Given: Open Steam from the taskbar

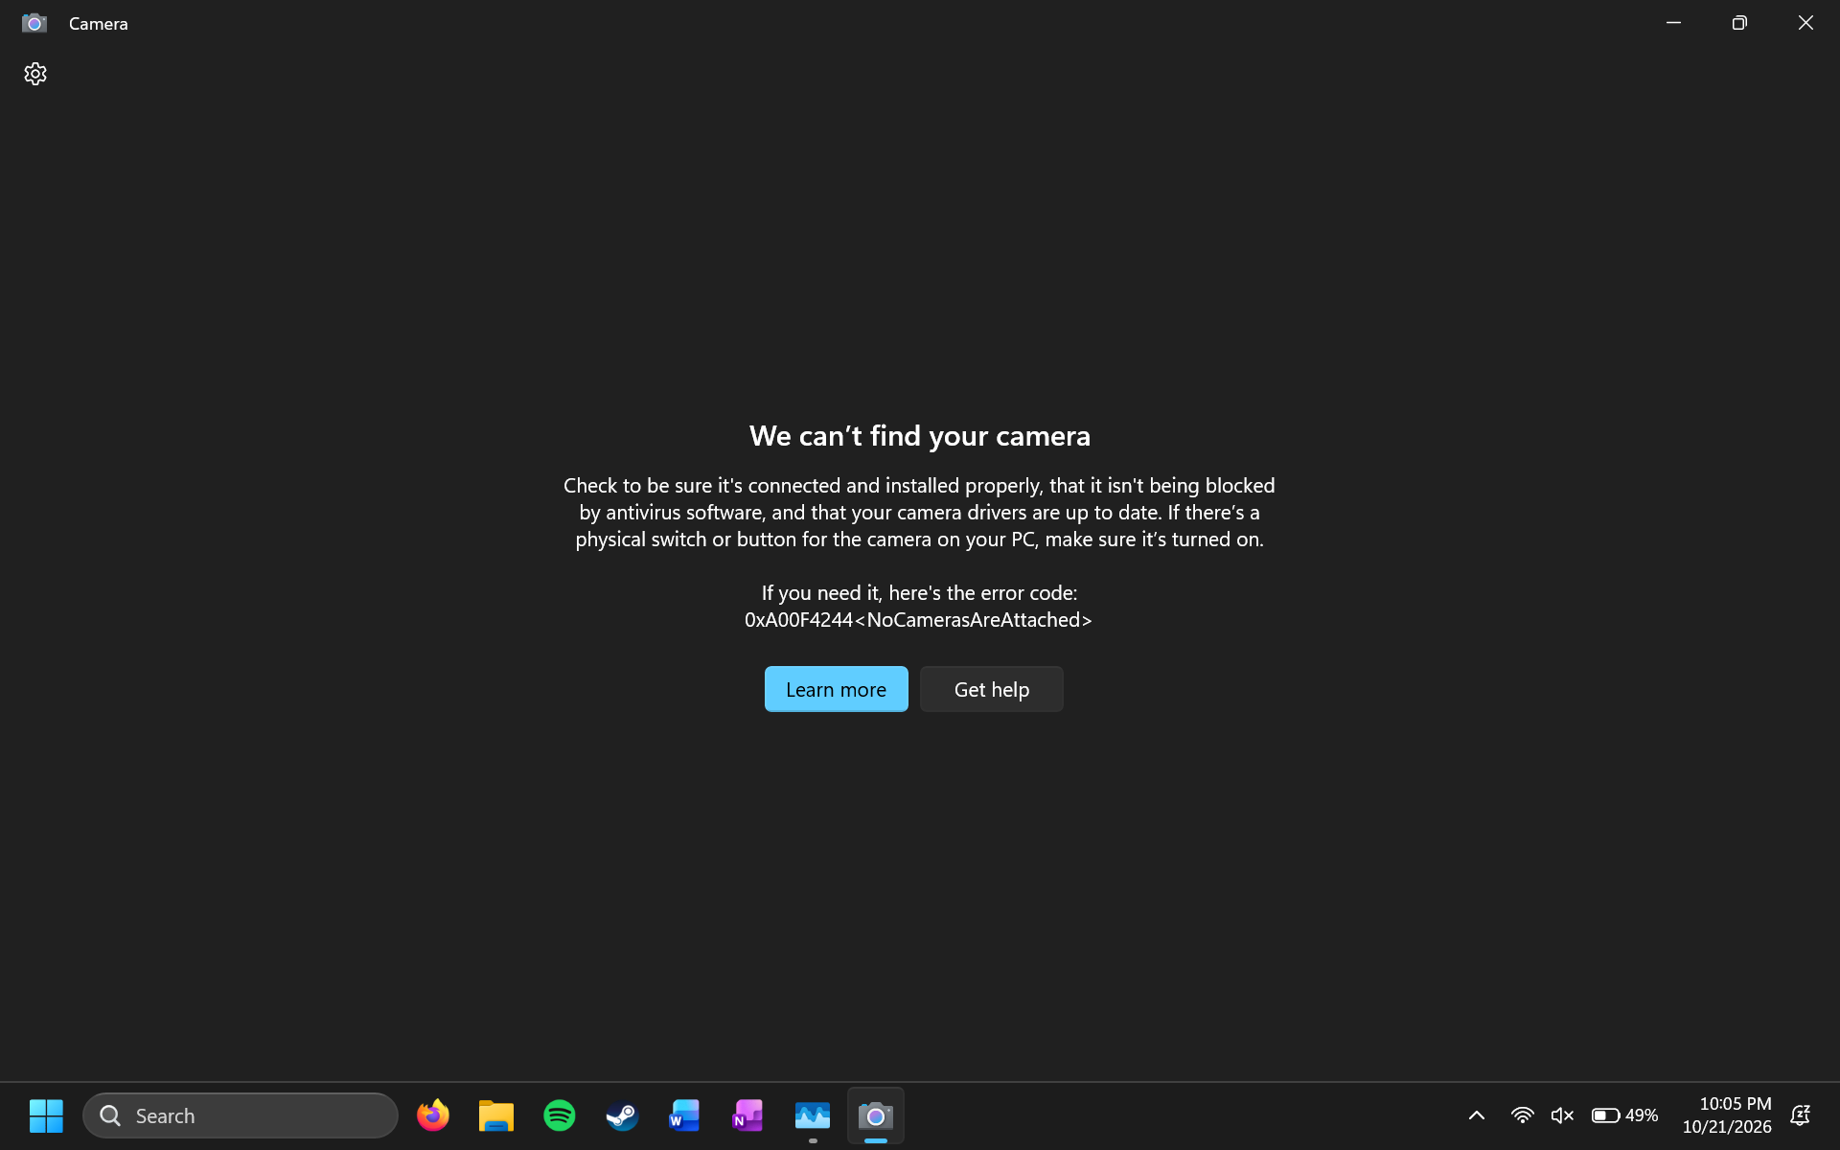Looking at the screenshot, I should click(623, 1115).
